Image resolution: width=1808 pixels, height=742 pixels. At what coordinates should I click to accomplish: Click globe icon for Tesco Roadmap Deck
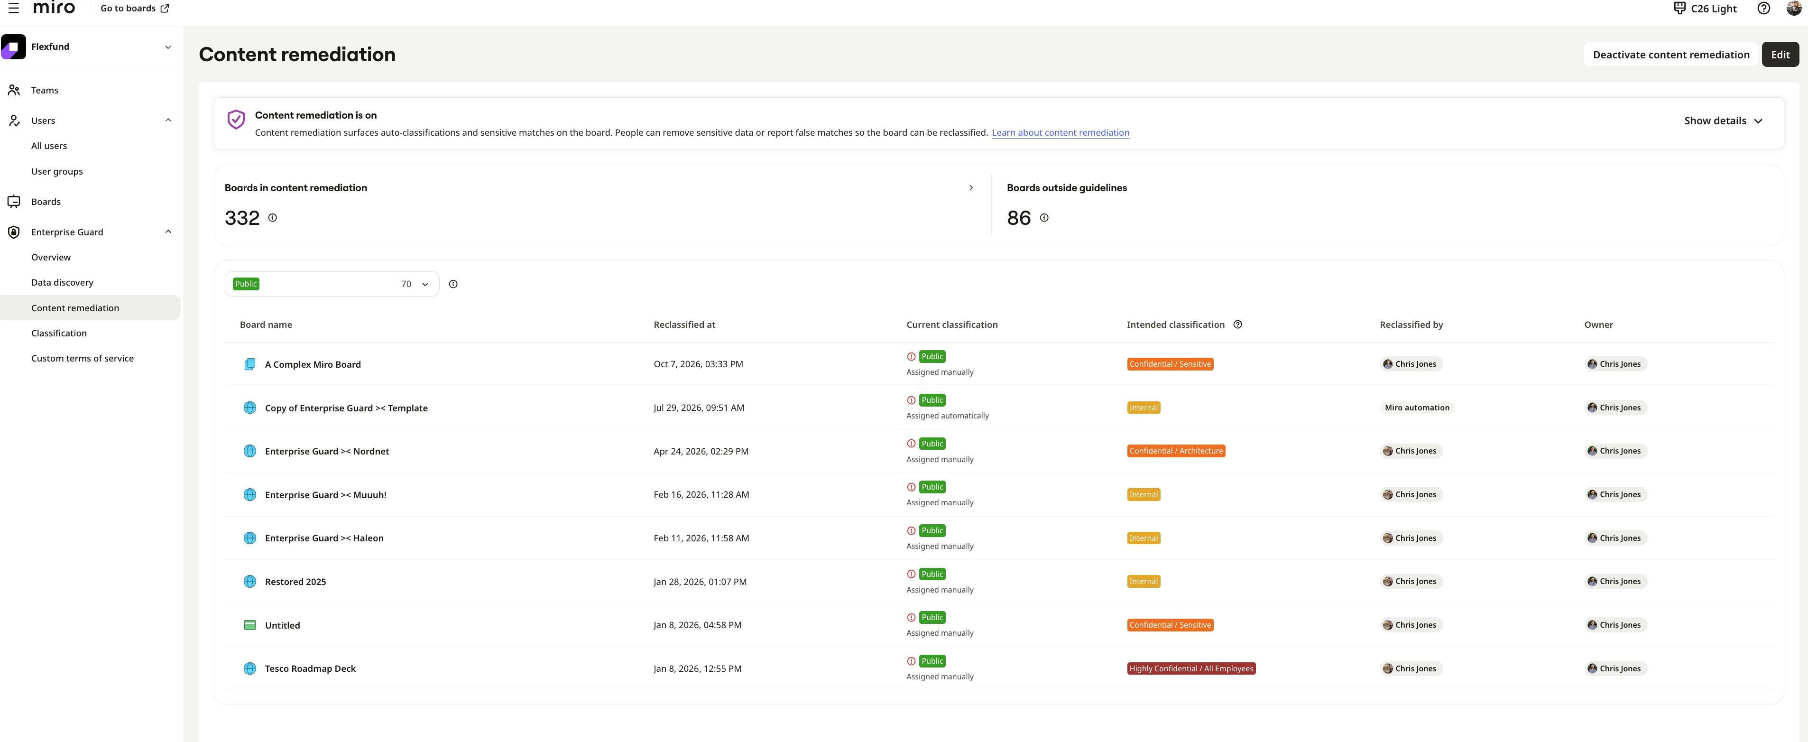[x=250, y=668]
